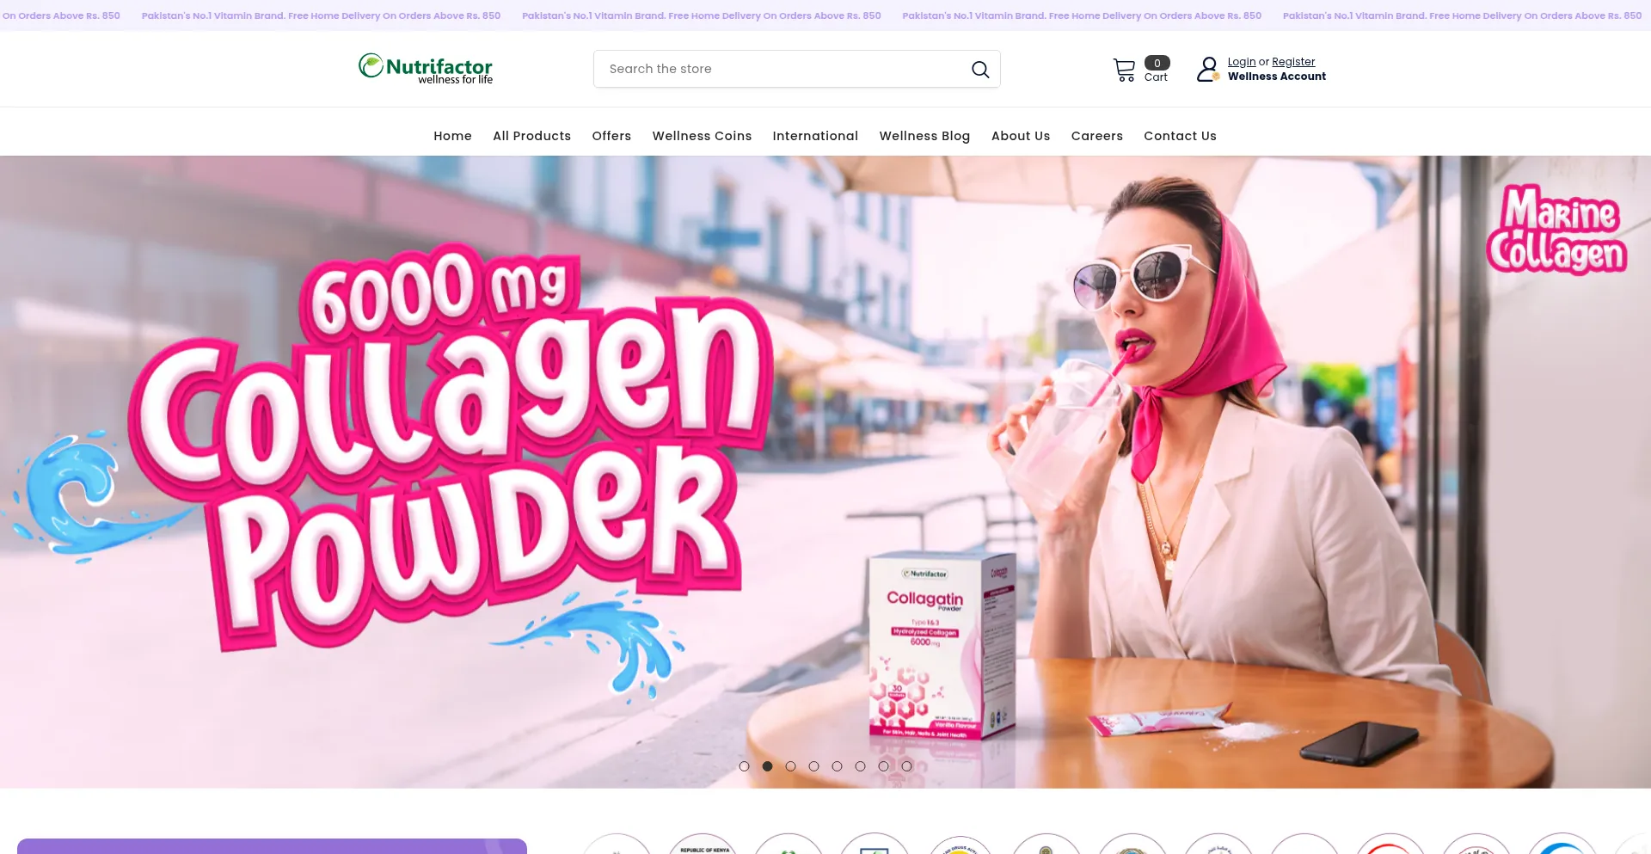The image size is (1651, 854).
Task: Select the International menu item
Action: coord(815,136)
